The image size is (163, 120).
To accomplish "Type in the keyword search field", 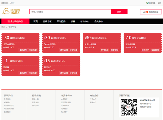I will (x=70, y=12).
